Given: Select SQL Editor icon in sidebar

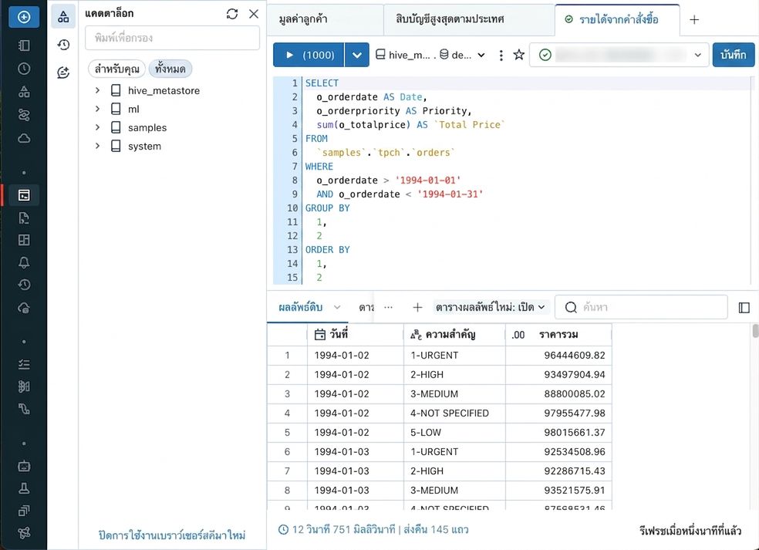Looking at the screenshot, I should (x=24, y=195).
